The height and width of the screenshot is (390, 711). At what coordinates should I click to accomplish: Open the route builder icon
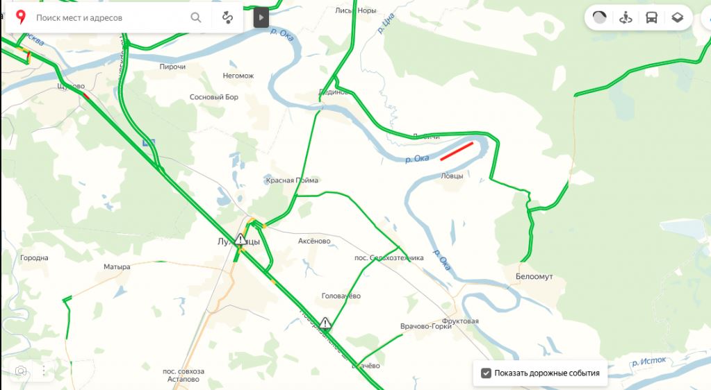point(228,17)
